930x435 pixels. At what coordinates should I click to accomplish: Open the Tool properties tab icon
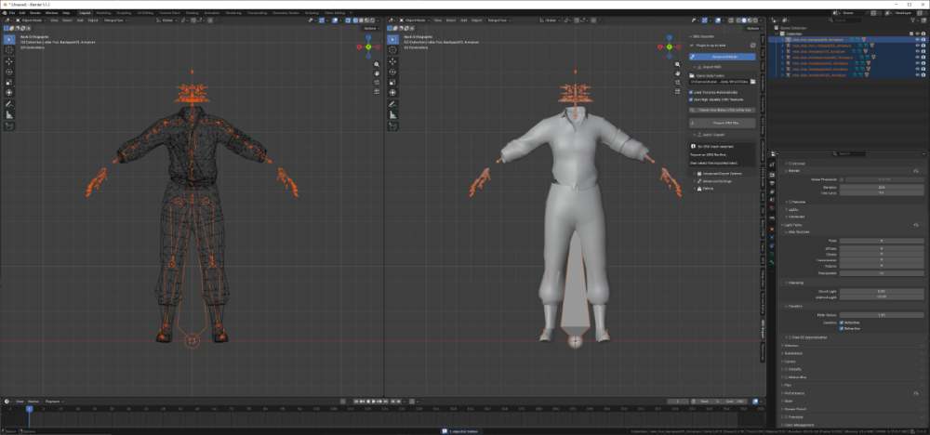click(772, 165)
